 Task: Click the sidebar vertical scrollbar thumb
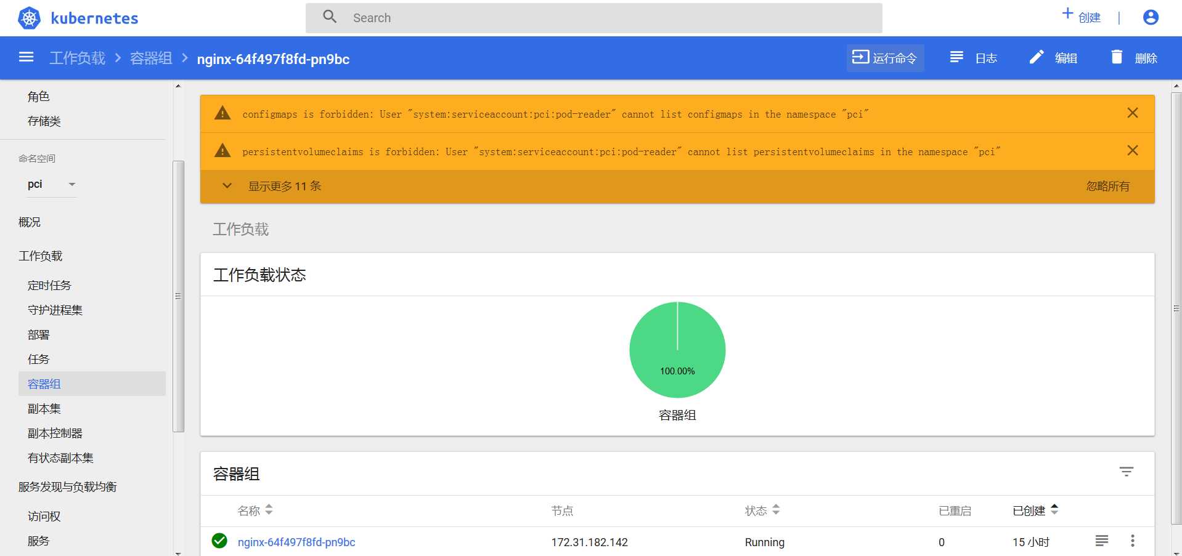(179, 296)
